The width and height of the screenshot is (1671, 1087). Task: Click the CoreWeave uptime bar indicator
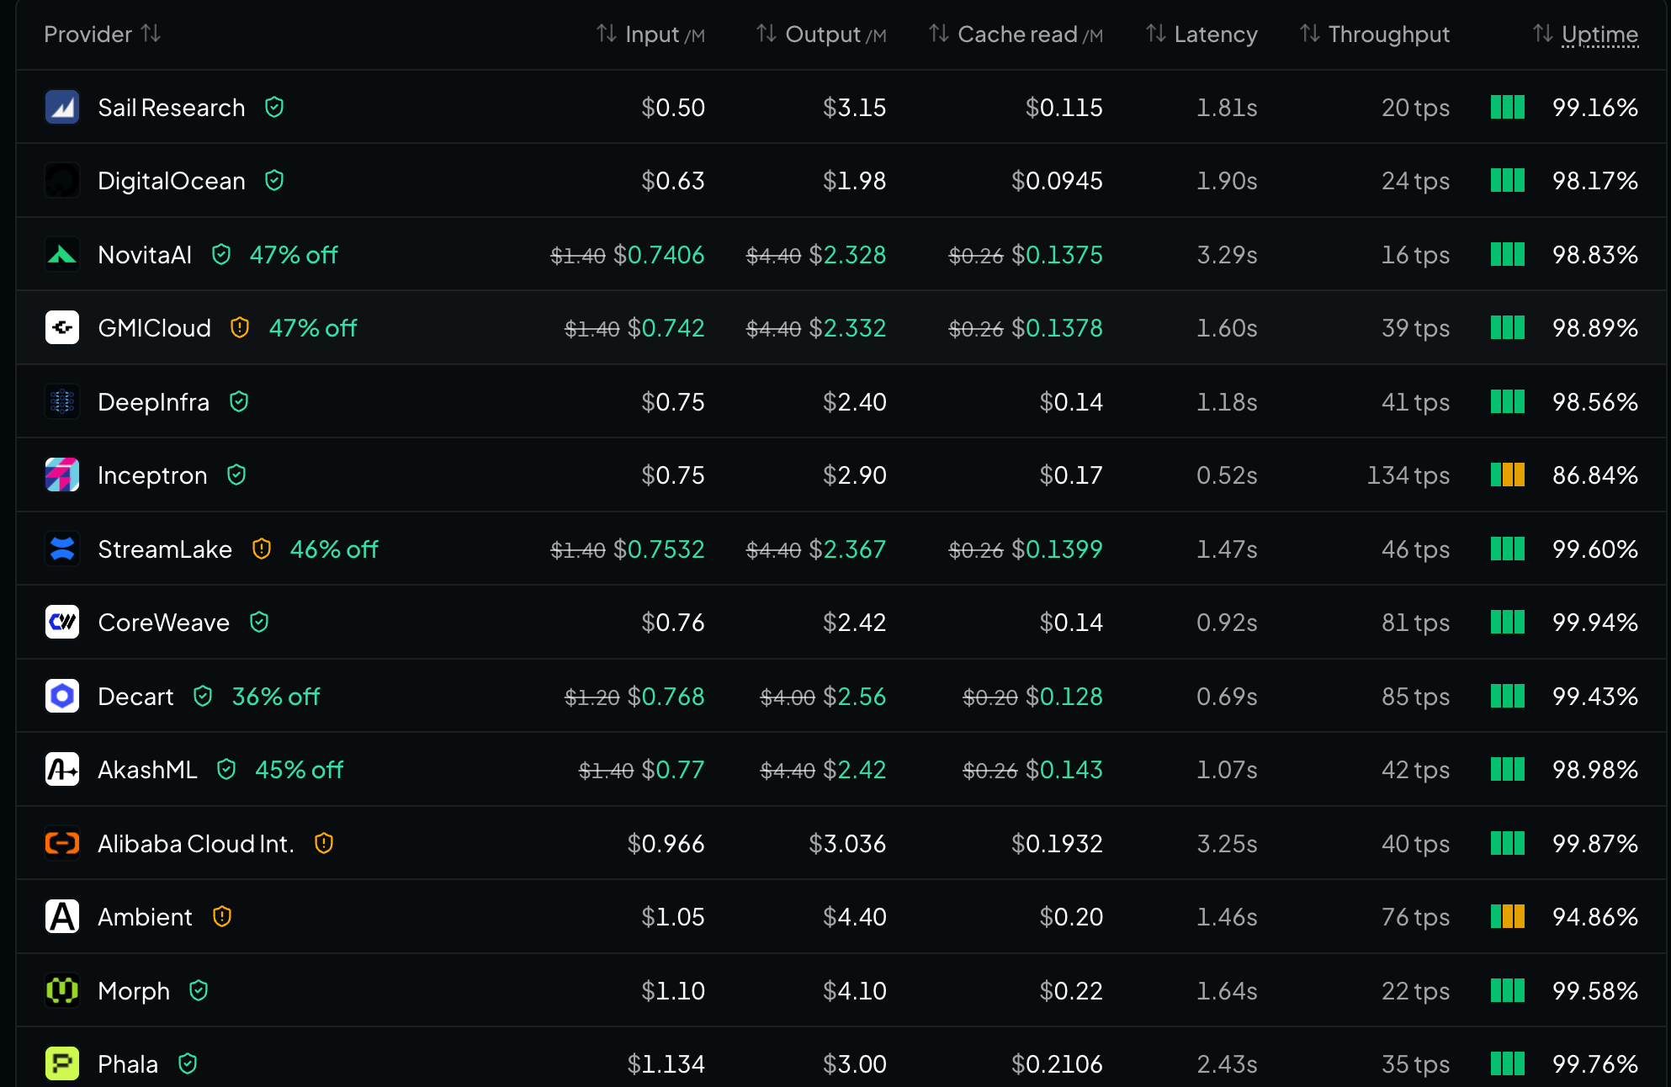tap(1508, 623)
